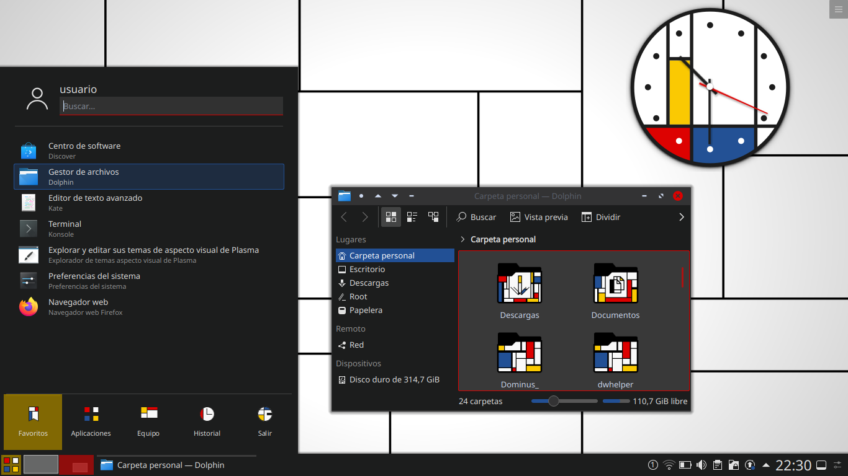
Task: Click Buscar in Dolphin toolbar
Action: click(x=476, y=217)
